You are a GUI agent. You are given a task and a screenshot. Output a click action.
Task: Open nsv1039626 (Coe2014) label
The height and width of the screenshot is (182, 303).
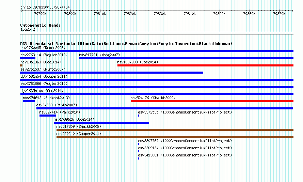pos(74,119)
